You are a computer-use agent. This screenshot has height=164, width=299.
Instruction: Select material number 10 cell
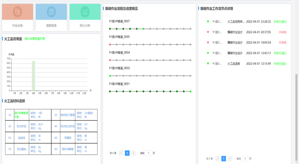coord(10,115)
